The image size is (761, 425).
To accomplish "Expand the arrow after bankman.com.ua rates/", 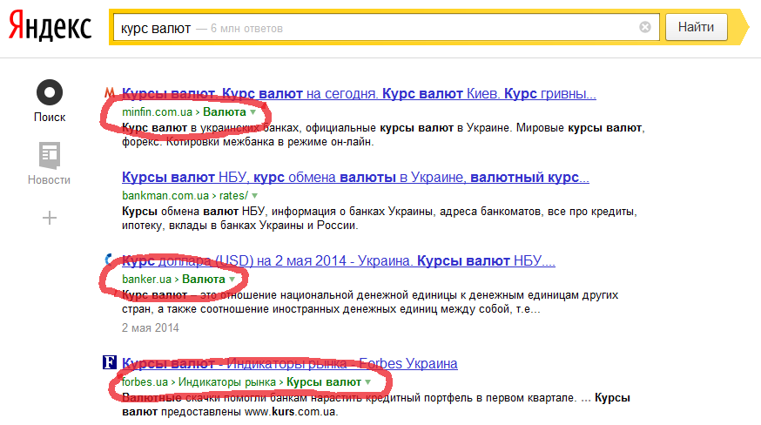I will 254,195.
